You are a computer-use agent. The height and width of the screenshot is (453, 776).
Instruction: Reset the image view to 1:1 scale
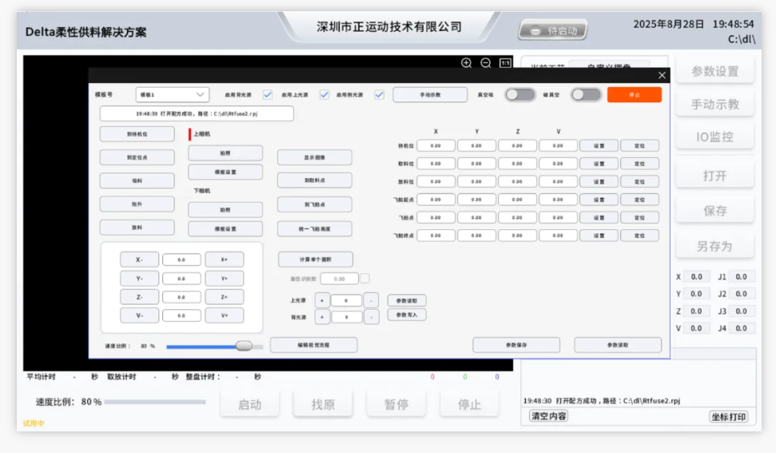[x=505, y=63]
